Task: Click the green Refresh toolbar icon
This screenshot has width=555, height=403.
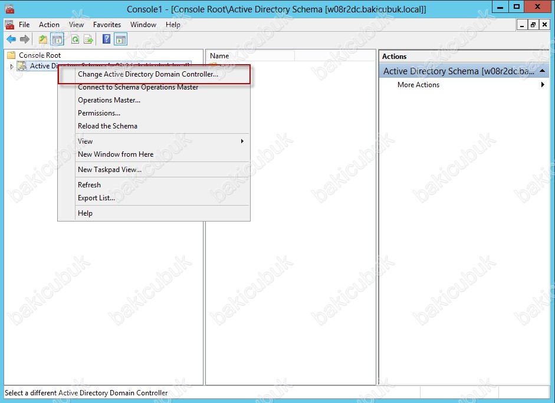Action: [x=75, y=39]
